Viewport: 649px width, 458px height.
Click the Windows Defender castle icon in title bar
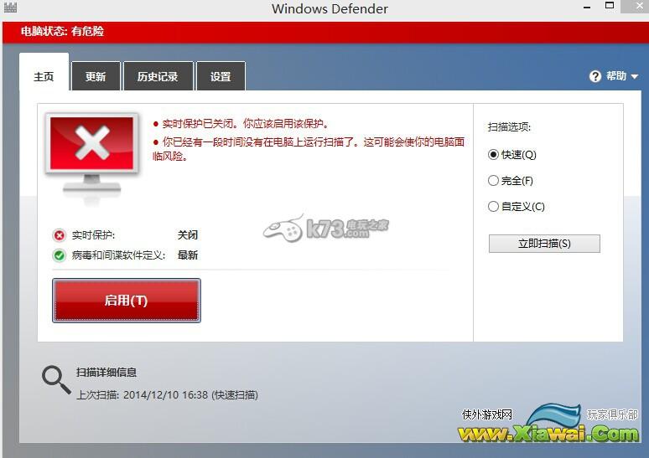[10, 7]
